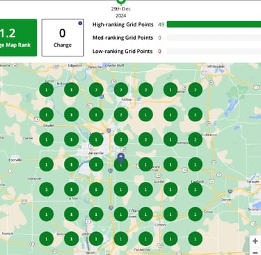Click the Darien label on map
The image size is (261, 255).
tap(226, 199)
